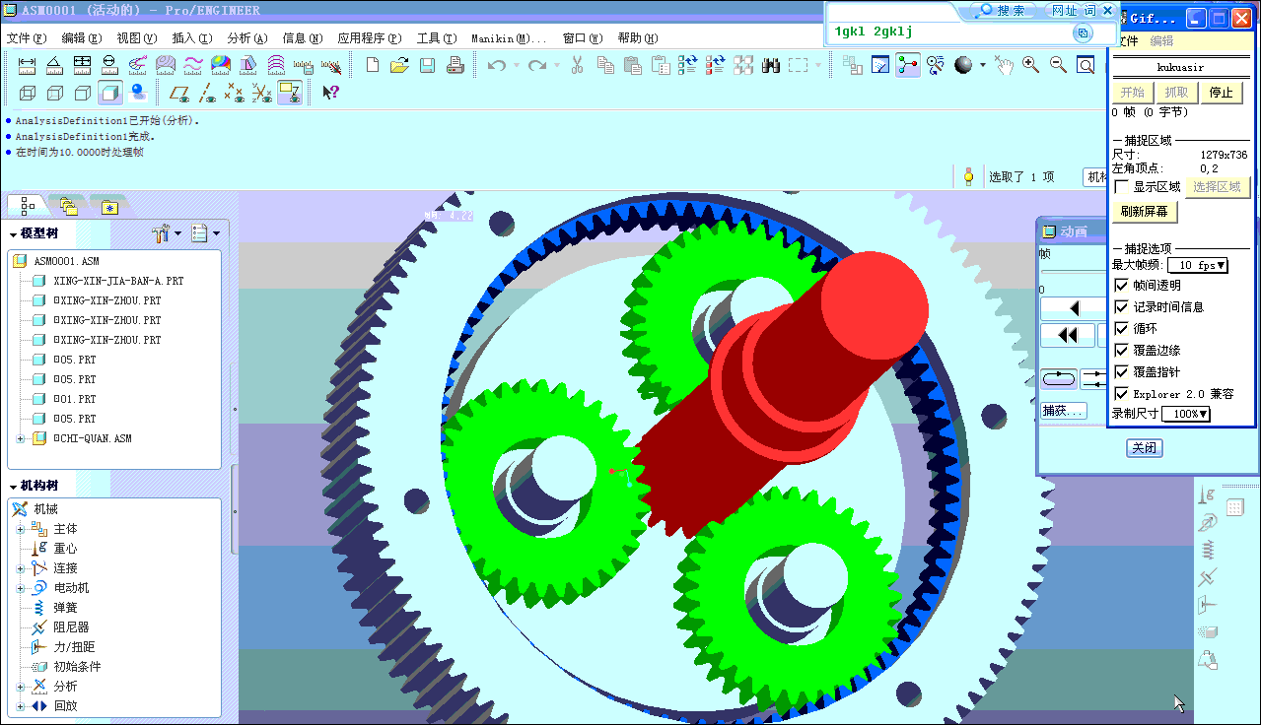
Task: Click the zoom out magnifier icon
Action: tap(1058, 65)
